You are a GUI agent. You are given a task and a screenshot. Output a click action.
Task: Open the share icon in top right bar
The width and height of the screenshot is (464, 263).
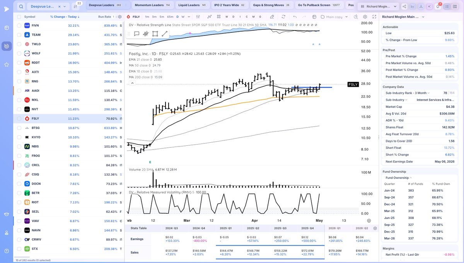404,7
